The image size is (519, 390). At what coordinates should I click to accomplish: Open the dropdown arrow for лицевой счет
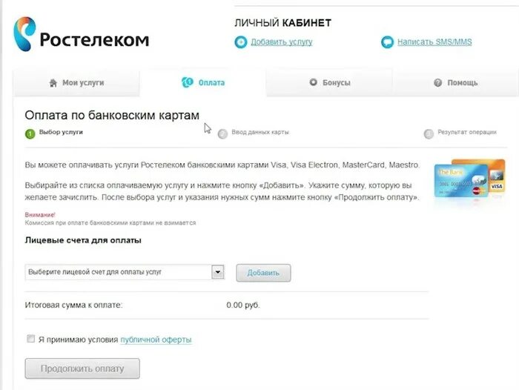[x=218, y=272]
